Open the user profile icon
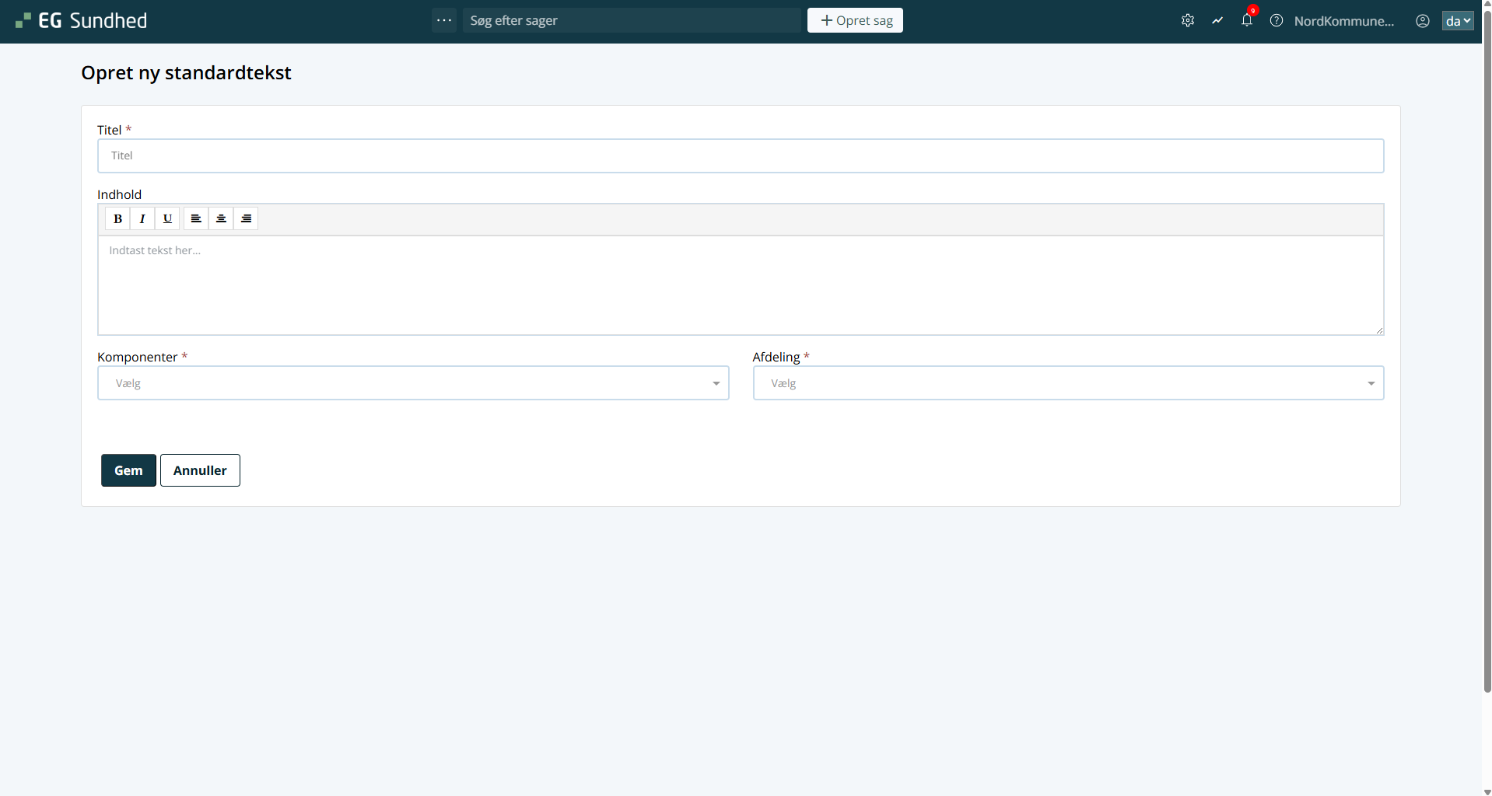Image resolution: width=1492 pixels, height=796 pixels. tap(1423, 21)
